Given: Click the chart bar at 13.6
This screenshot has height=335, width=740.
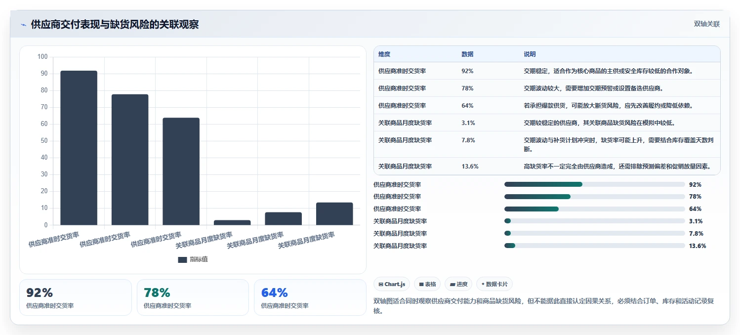Looking at the screenshot, I should [x=334, y=213].
